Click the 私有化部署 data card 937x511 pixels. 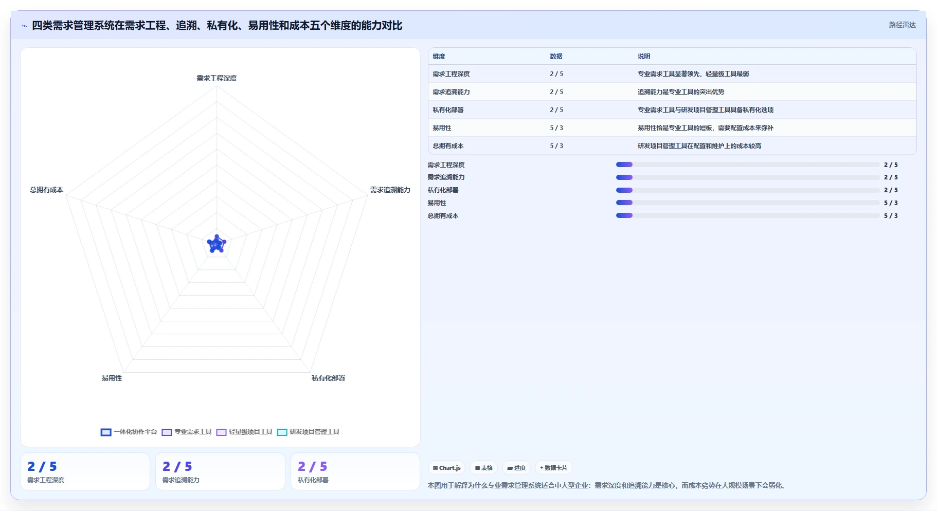click(355, 471)
